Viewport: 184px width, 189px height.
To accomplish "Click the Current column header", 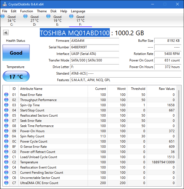I will [x=98, y=89].
